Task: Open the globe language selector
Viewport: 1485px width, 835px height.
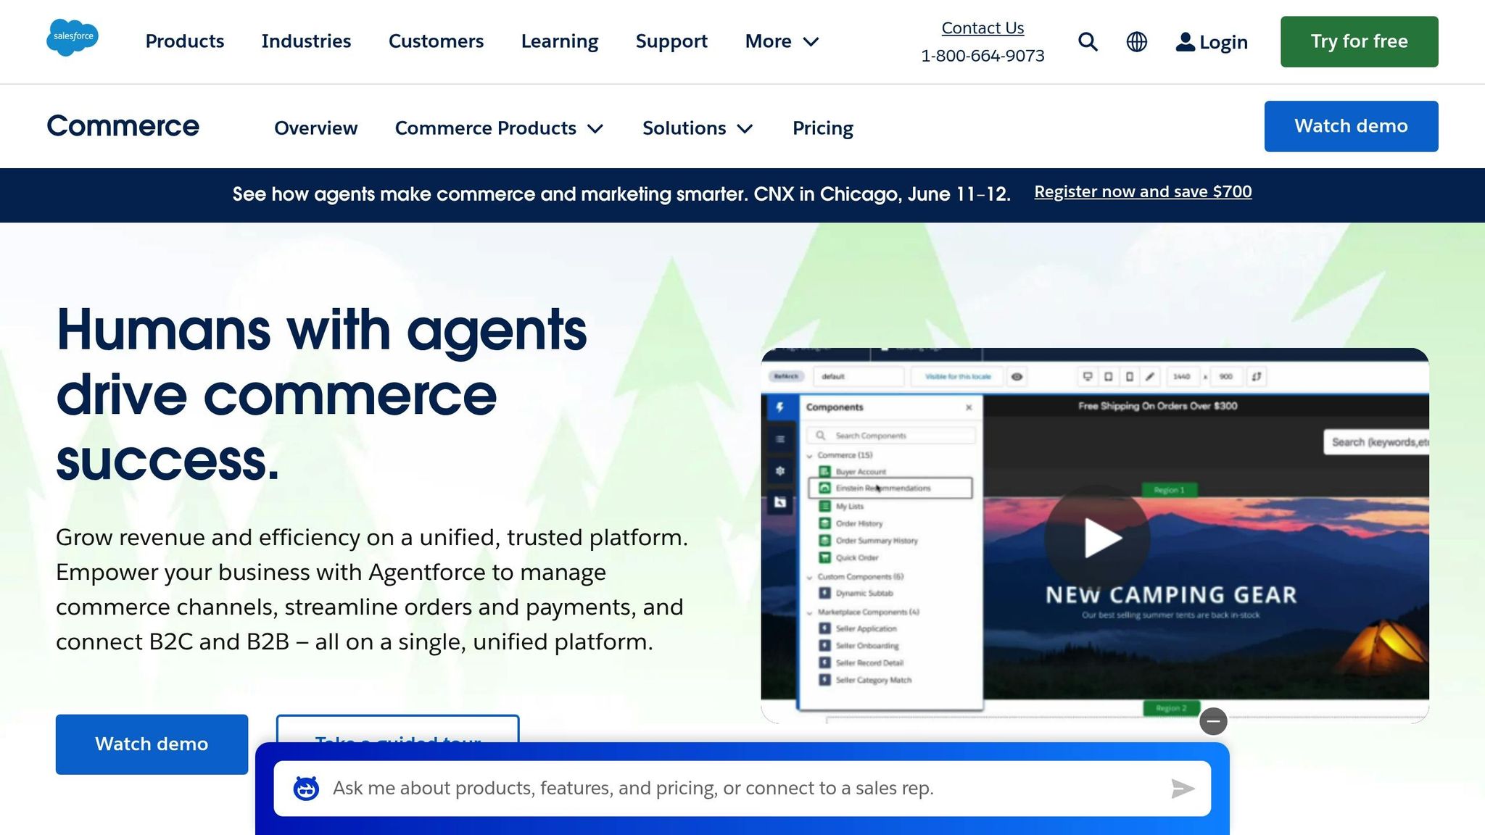Action: click(1136, 42)
